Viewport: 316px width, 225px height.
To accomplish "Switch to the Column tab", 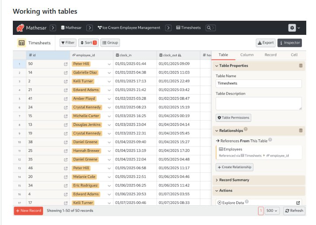I will (x=247, y=55).
